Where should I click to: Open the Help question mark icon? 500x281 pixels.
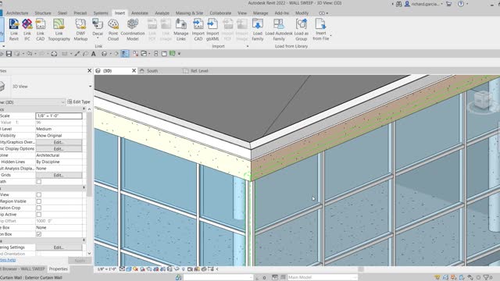point(461,4)
